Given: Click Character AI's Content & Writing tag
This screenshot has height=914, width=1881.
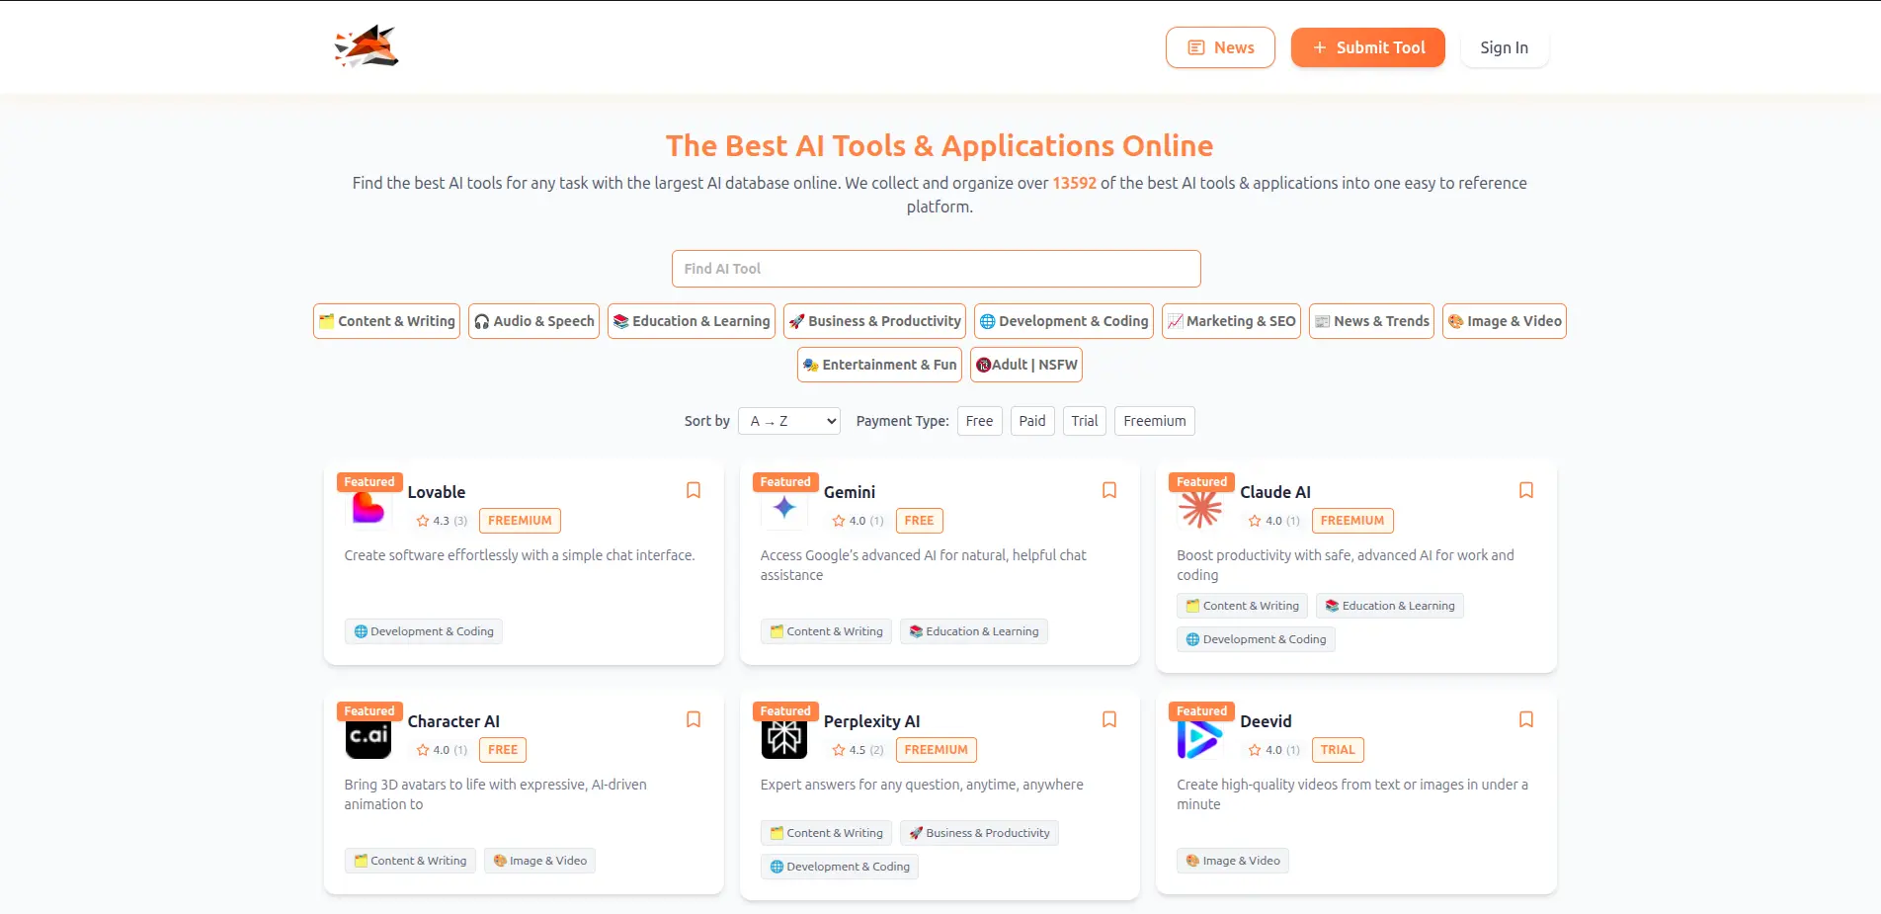Looking at the screenshot, I should pyautogui.click(x=410, y=861).
